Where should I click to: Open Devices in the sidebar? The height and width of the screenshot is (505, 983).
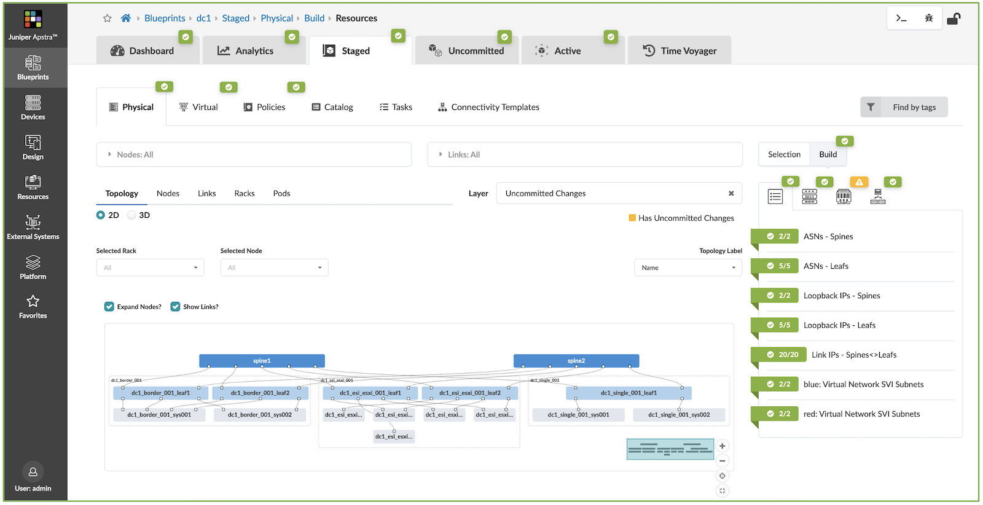33,107
